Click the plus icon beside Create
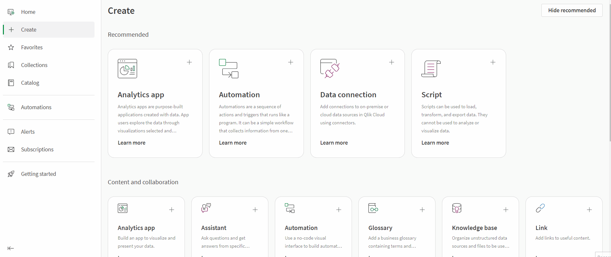 (x=11, y=30)
